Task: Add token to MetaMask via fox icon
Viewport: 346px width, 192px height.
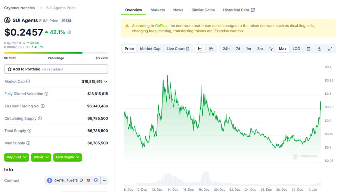Action: 88,180
